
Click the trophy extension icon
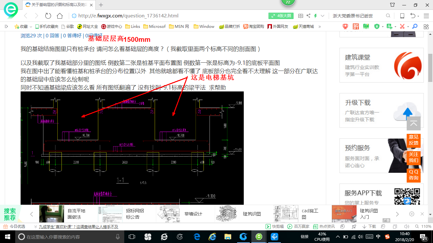346,27
